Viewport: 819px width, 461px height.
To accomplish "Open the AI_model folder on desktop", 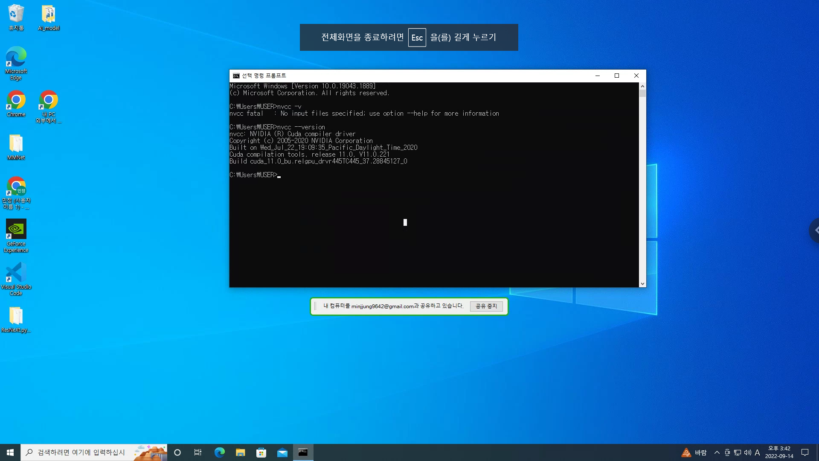I will click(49, 17).
